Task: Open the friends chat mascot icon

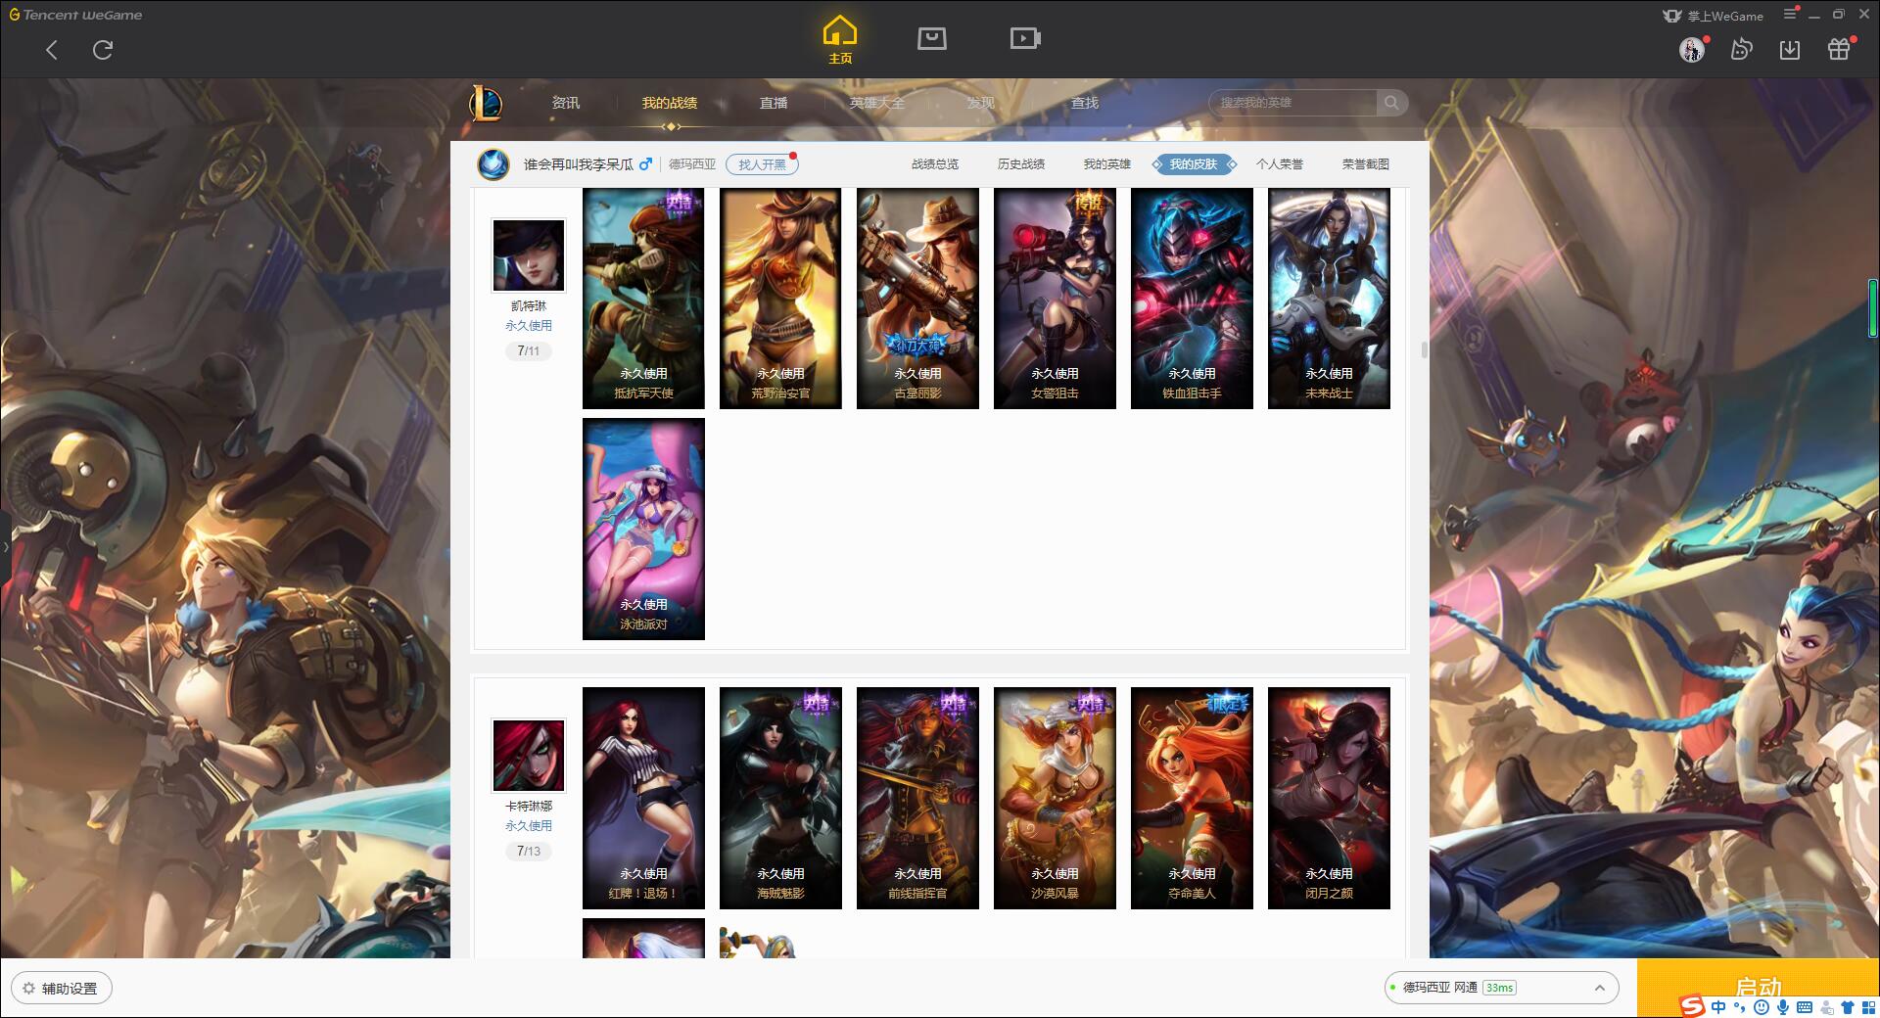Action: tap(1741, 49)
